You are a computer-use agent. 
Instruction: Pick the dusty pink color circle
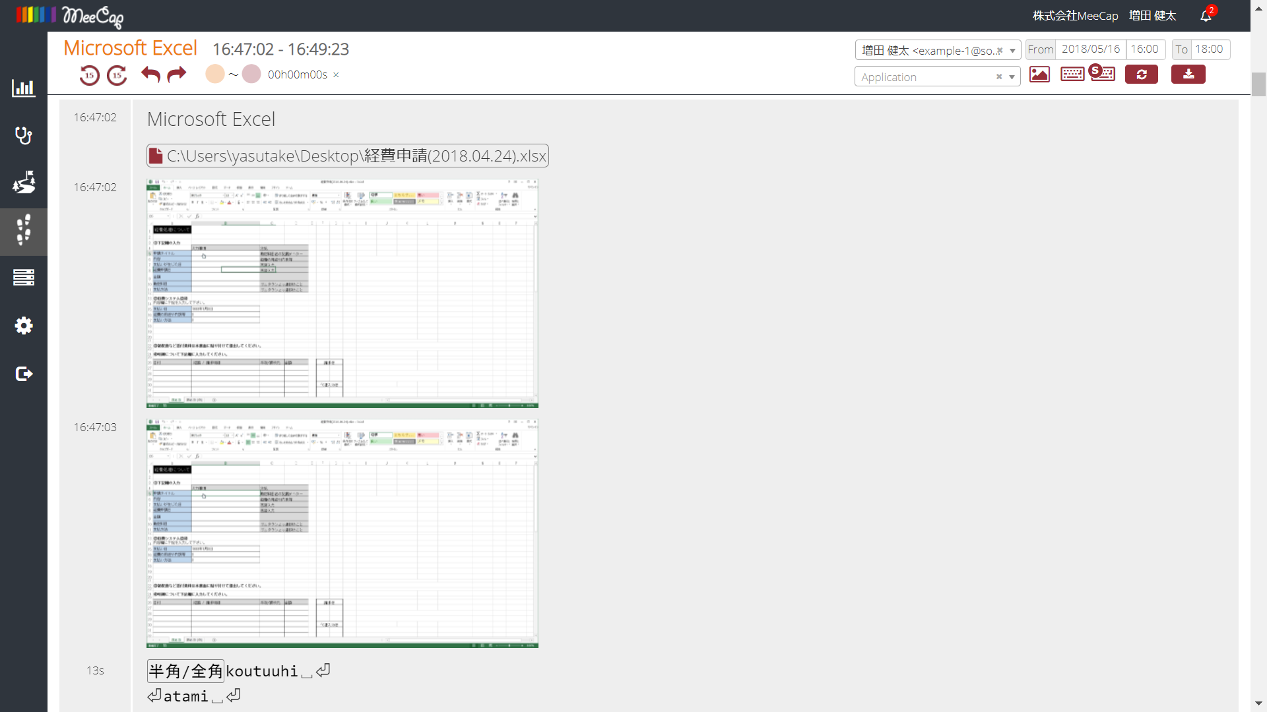click(x=251, y=74)
